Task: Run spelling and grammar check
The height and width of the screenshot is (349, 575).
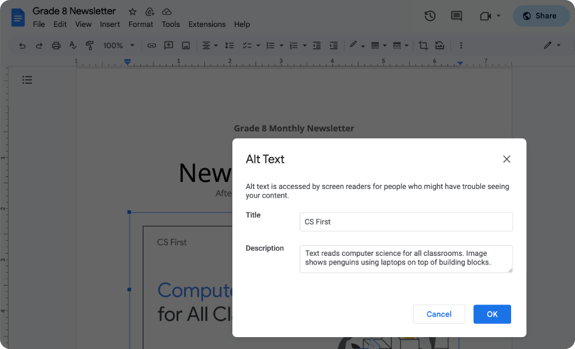Action: (73, 46)
